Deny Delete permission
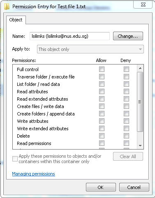This screenshot has height=198, width=155. pos(126,136)
